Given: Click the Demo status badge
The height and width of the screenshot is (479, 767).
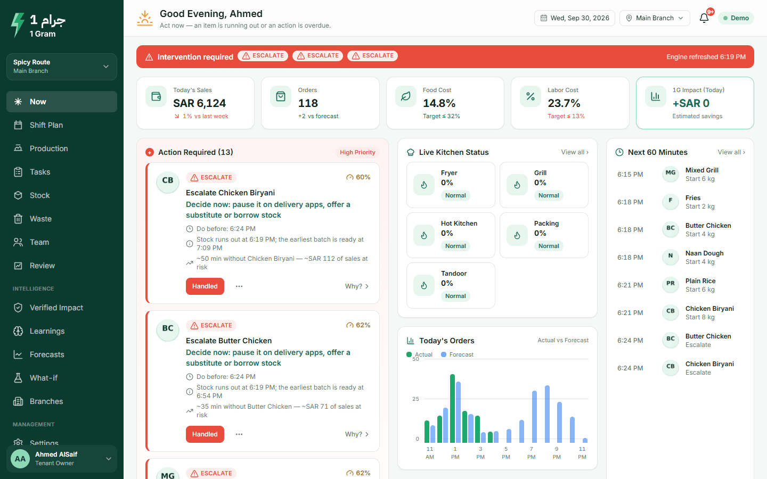Looking at the screenshot, I should (x=736, y=18).
